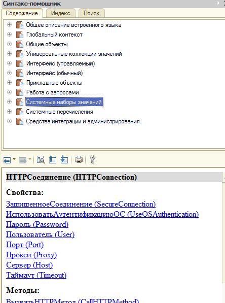Select Прикладные объекты tree item
Viewport: 225px width, 303px height.
pyautogui.click(x=54, y=83)
